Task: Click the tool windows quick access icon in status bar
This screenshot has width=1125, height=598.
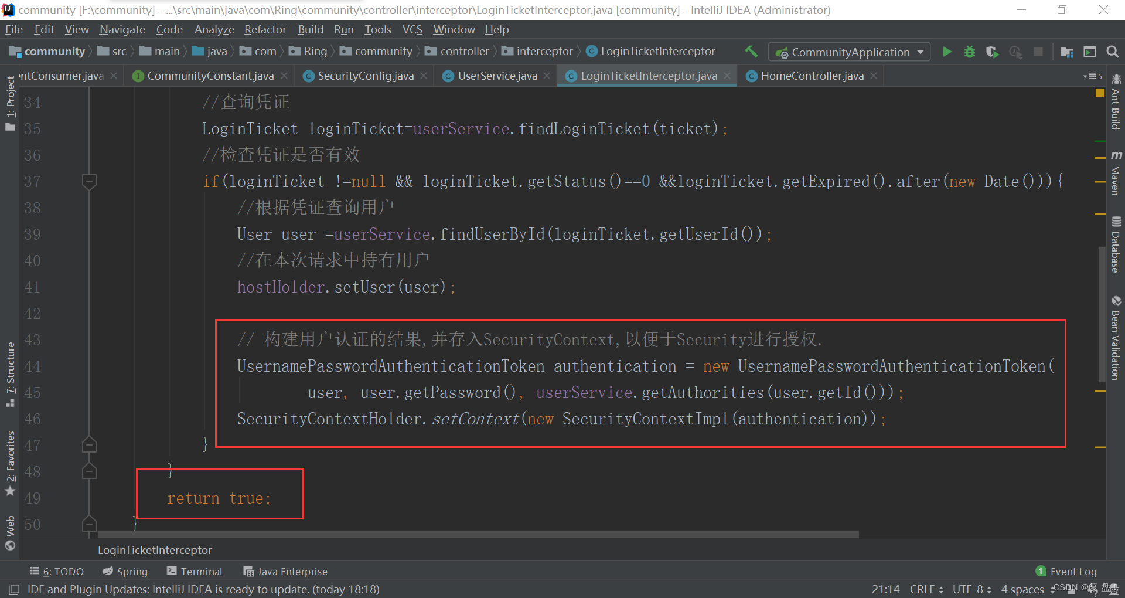Action: point(14,589)
